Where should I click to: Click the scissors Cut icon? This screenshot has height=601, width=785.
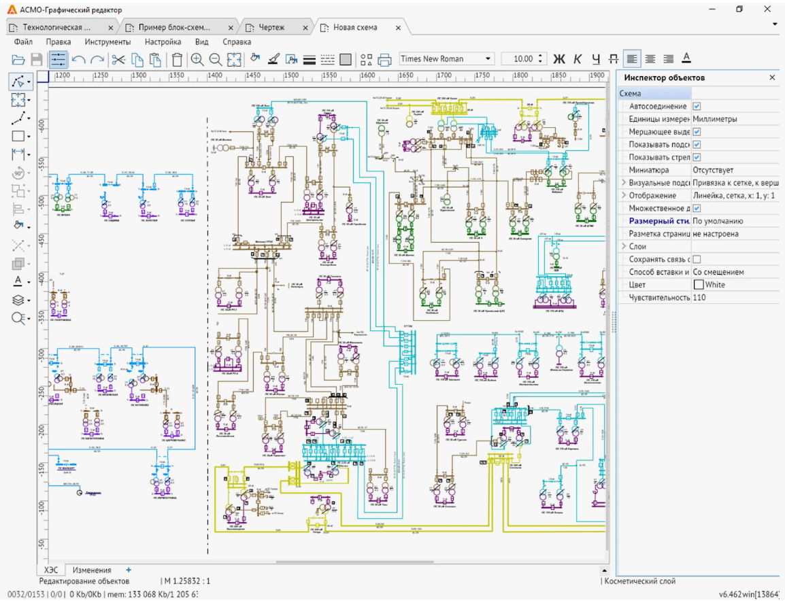coord(118,59)
